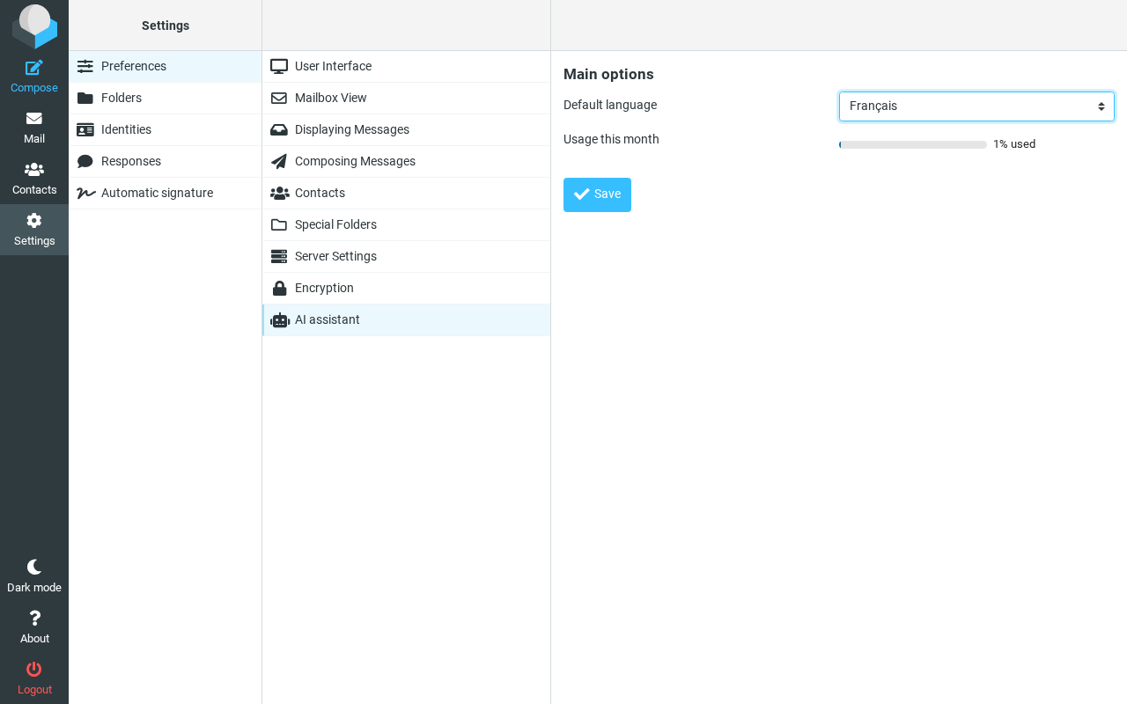Open the Mailbox View section

coord(406,98)
